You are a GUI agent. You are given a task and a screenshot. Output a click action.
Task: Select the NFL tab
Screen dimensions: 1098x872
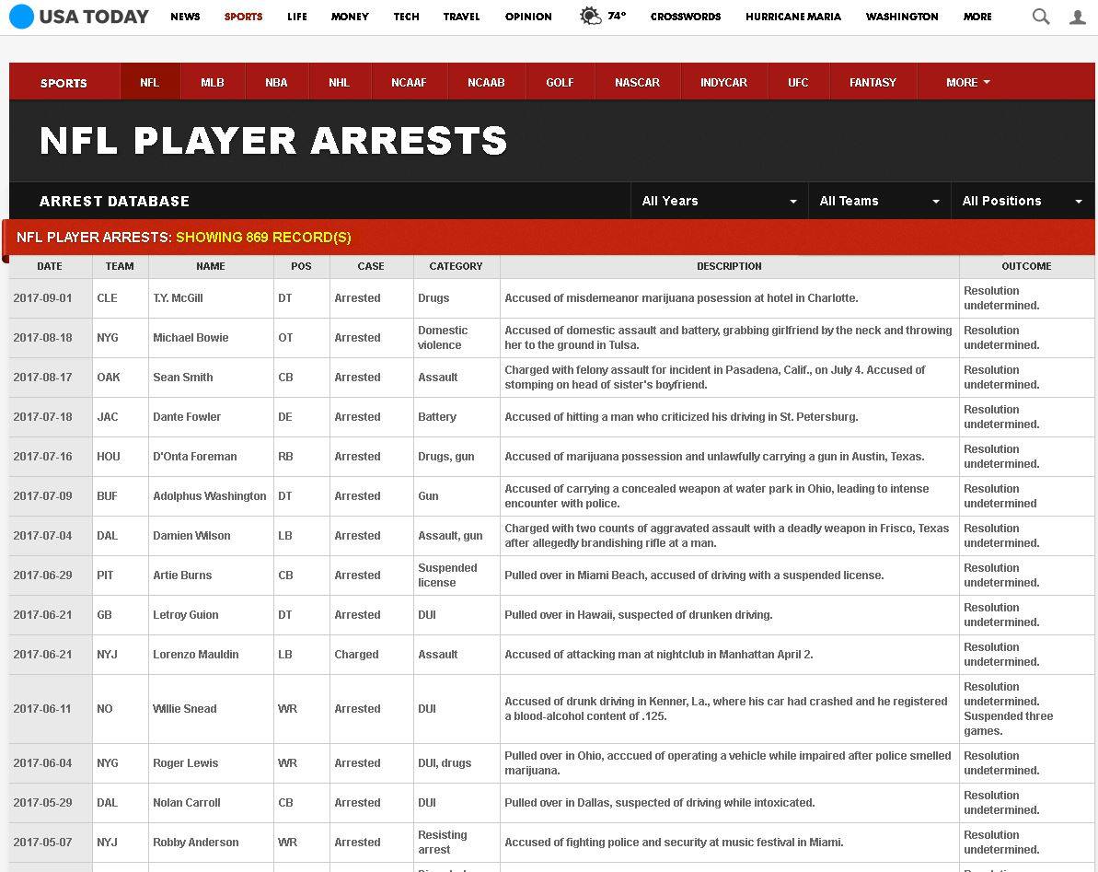[x=150, y=82]
